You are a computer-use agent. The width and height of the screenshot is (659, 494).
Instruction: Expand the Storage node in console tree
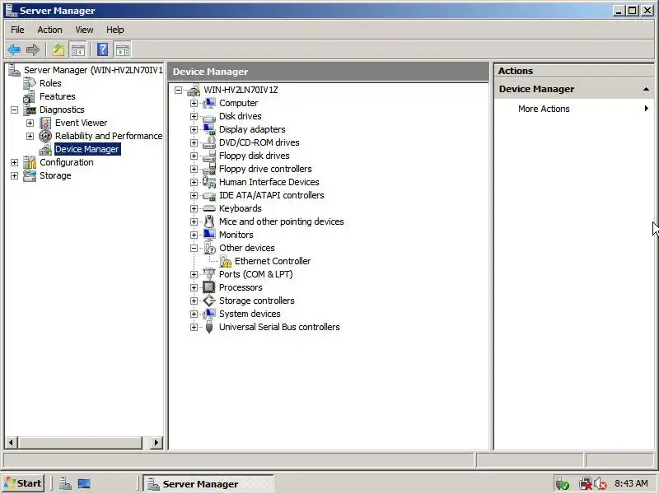click(14, 175)
